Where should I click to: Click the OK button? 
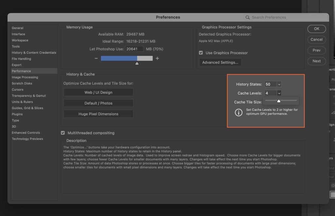(316, 29)
